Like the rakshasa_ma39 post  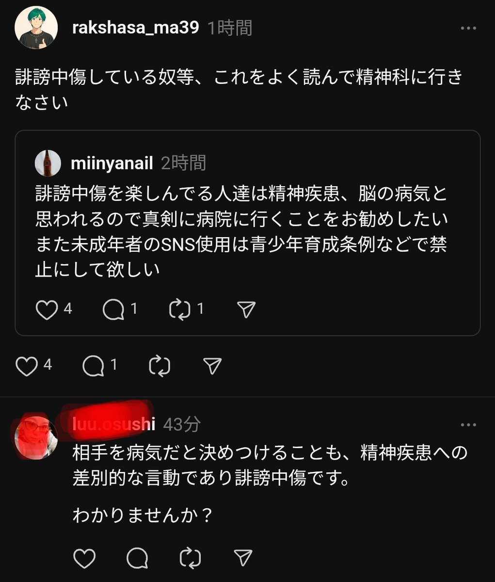click(26, 366)
